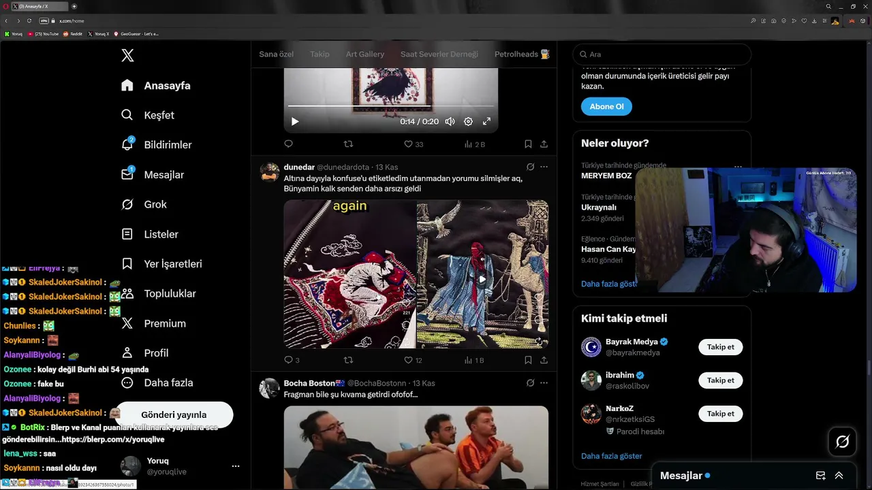Open Listeler in the sidebar
Screen dimensions: 872x490
coord(150,234)
